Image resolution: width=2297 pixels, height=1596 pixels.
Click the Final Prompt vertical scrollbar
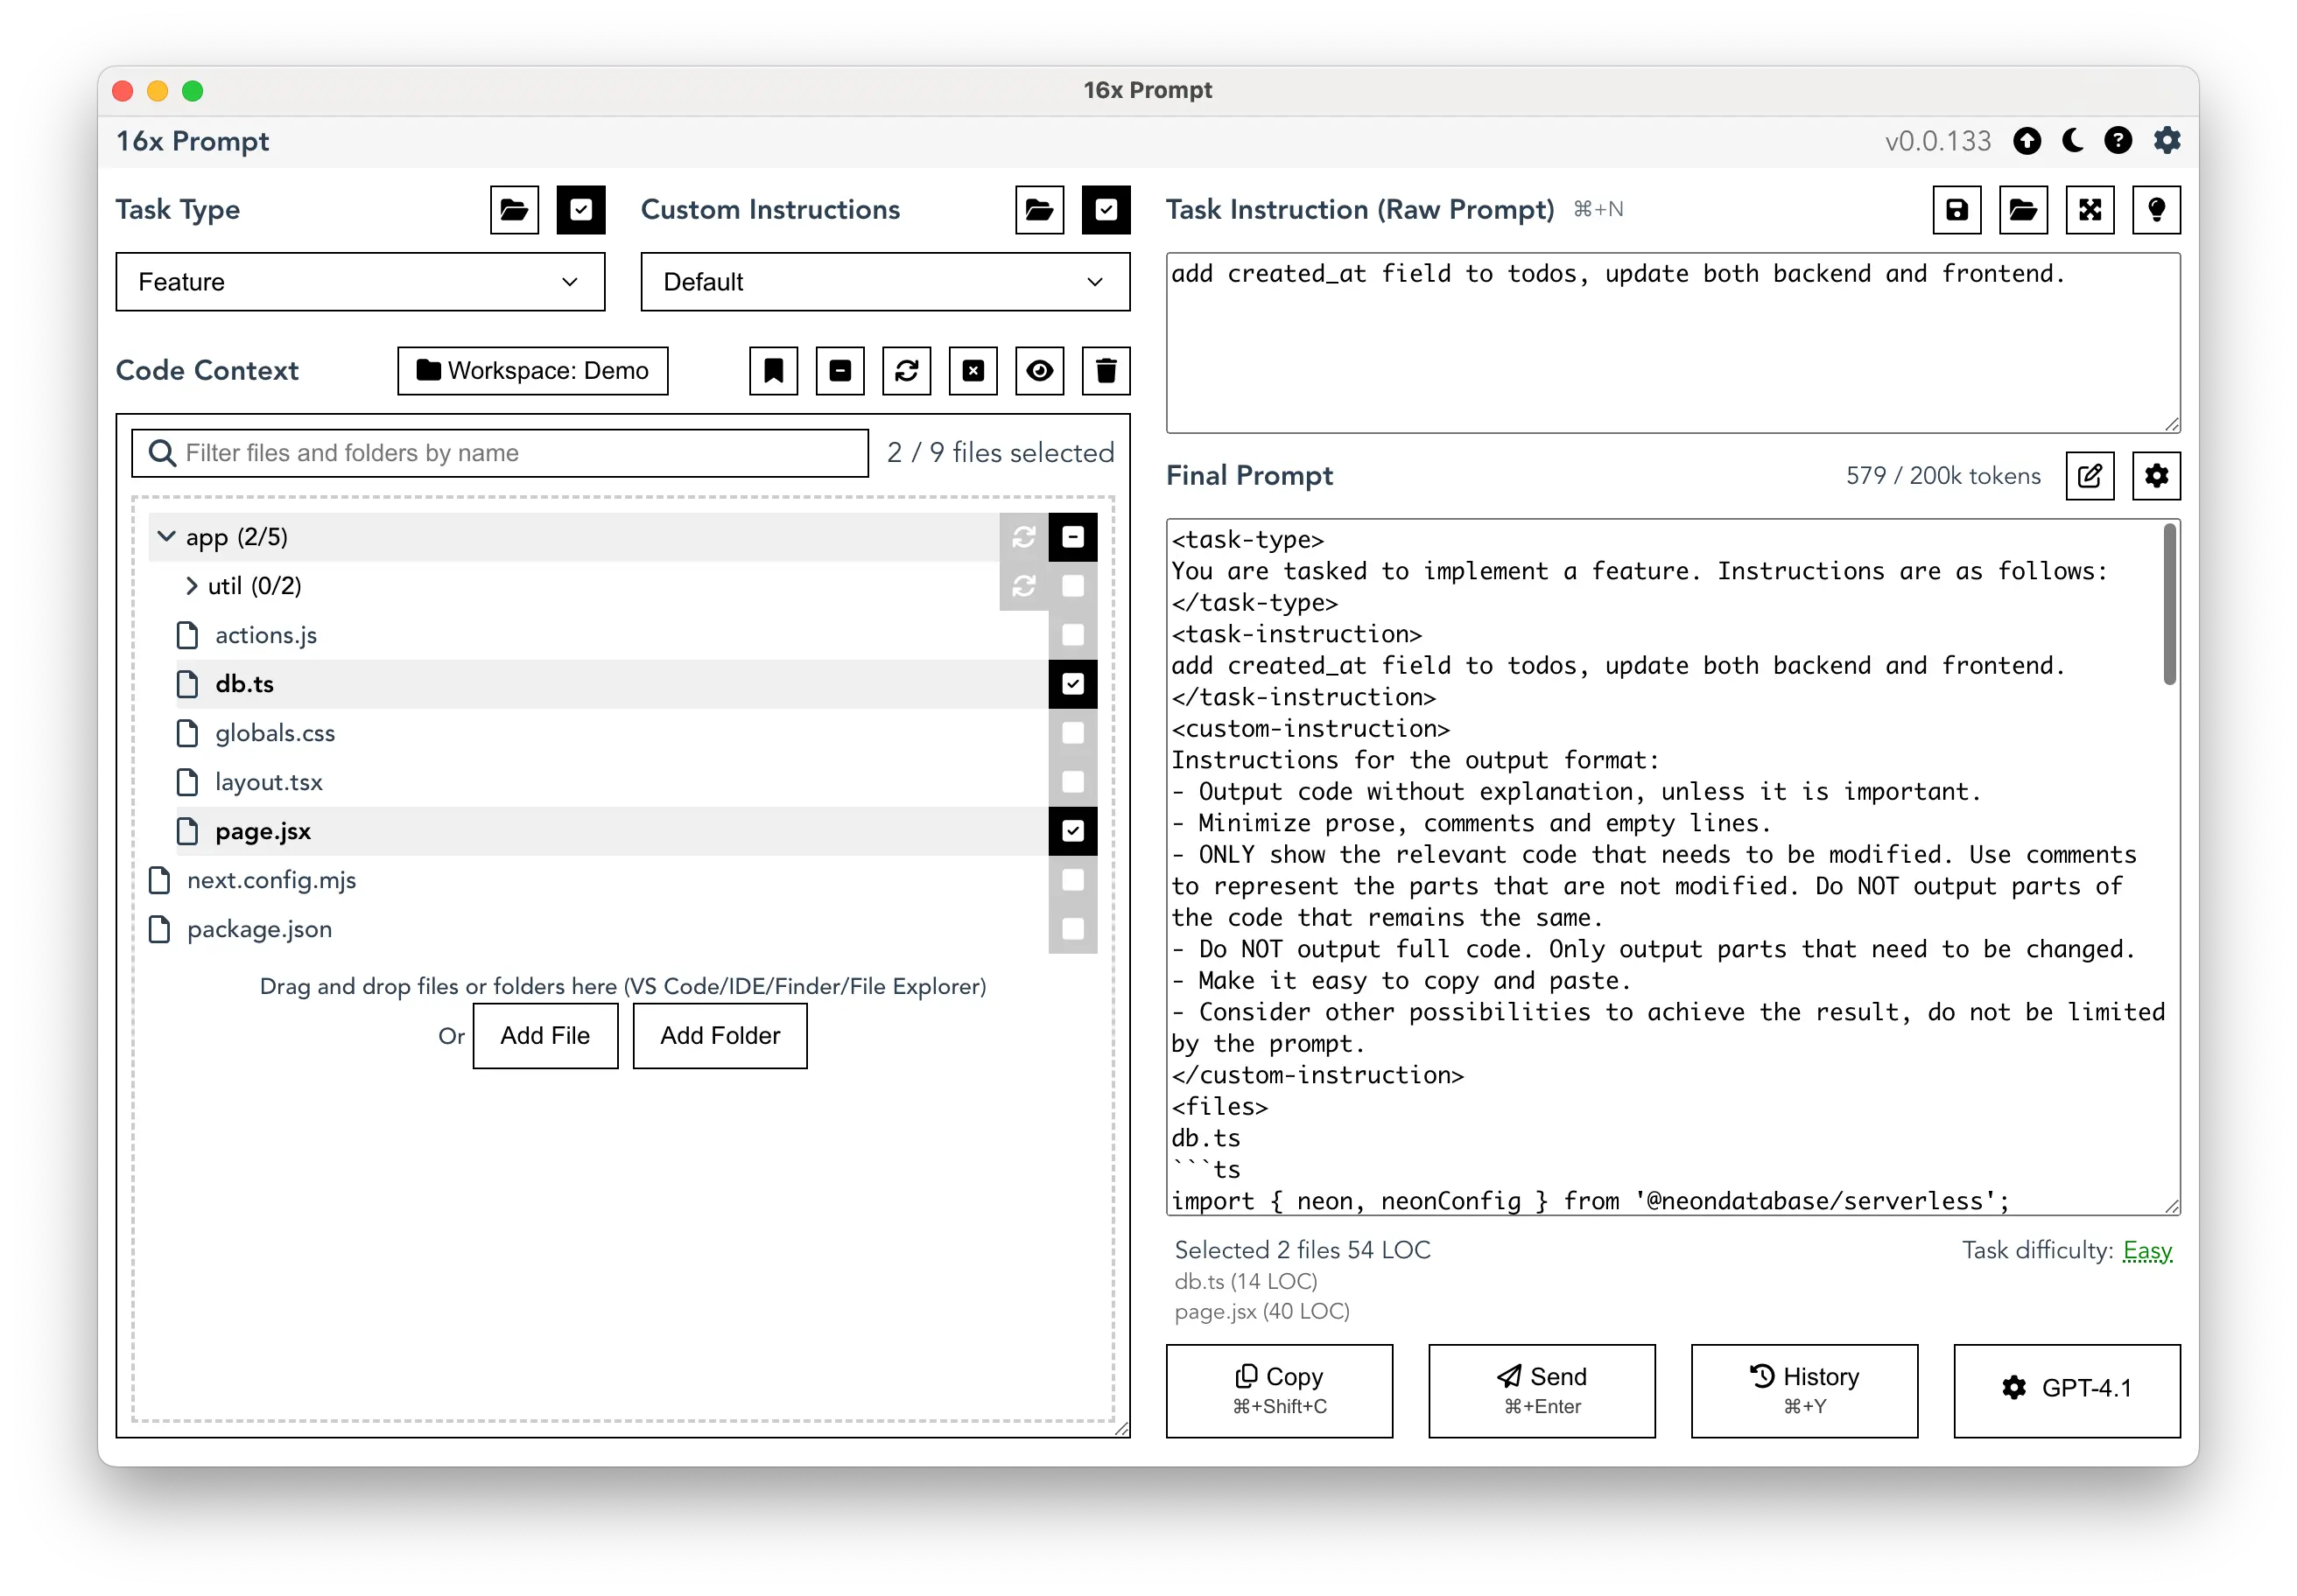[2169, 605]
